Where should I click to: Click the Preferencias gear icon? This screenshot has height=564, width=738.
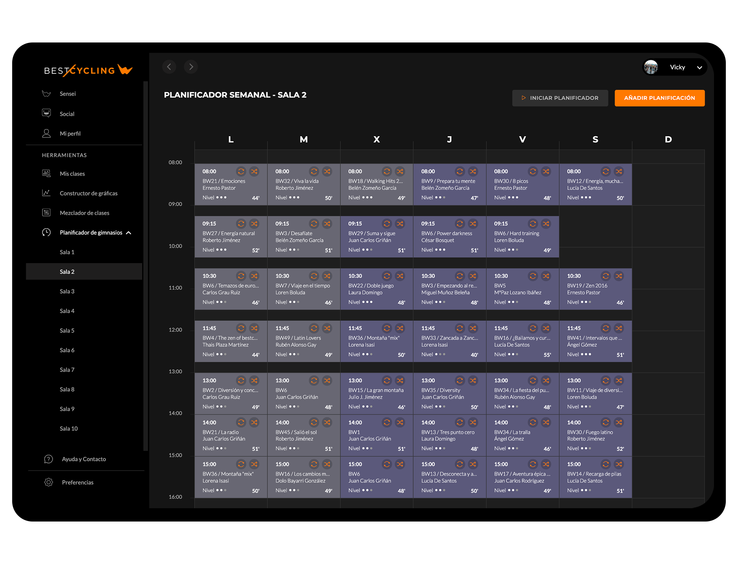[x=49, y=482]
